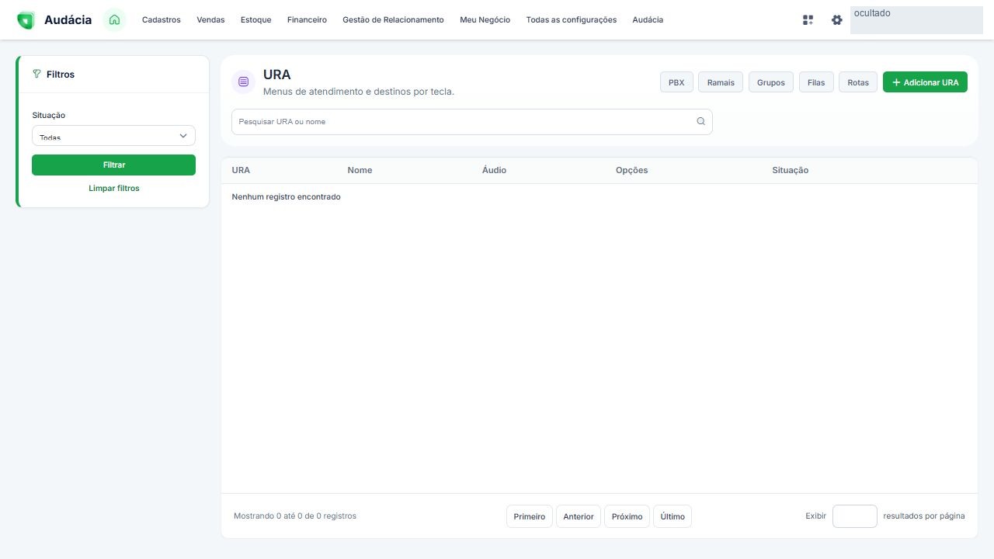Screen dimensions: 994x559
Task: Open the Estoque menu
Action: [255, 20]
